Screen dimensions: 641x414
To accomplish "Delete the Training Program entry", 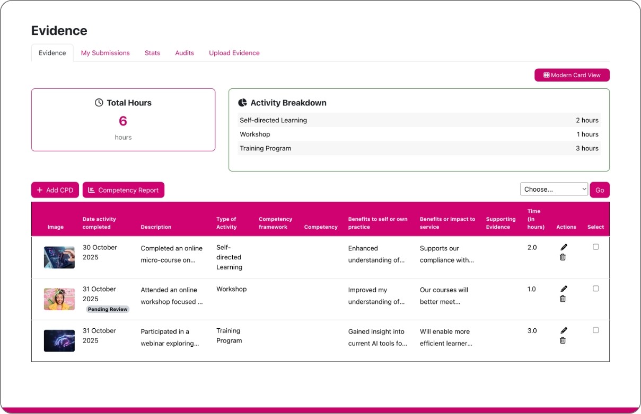I will 563,340.
